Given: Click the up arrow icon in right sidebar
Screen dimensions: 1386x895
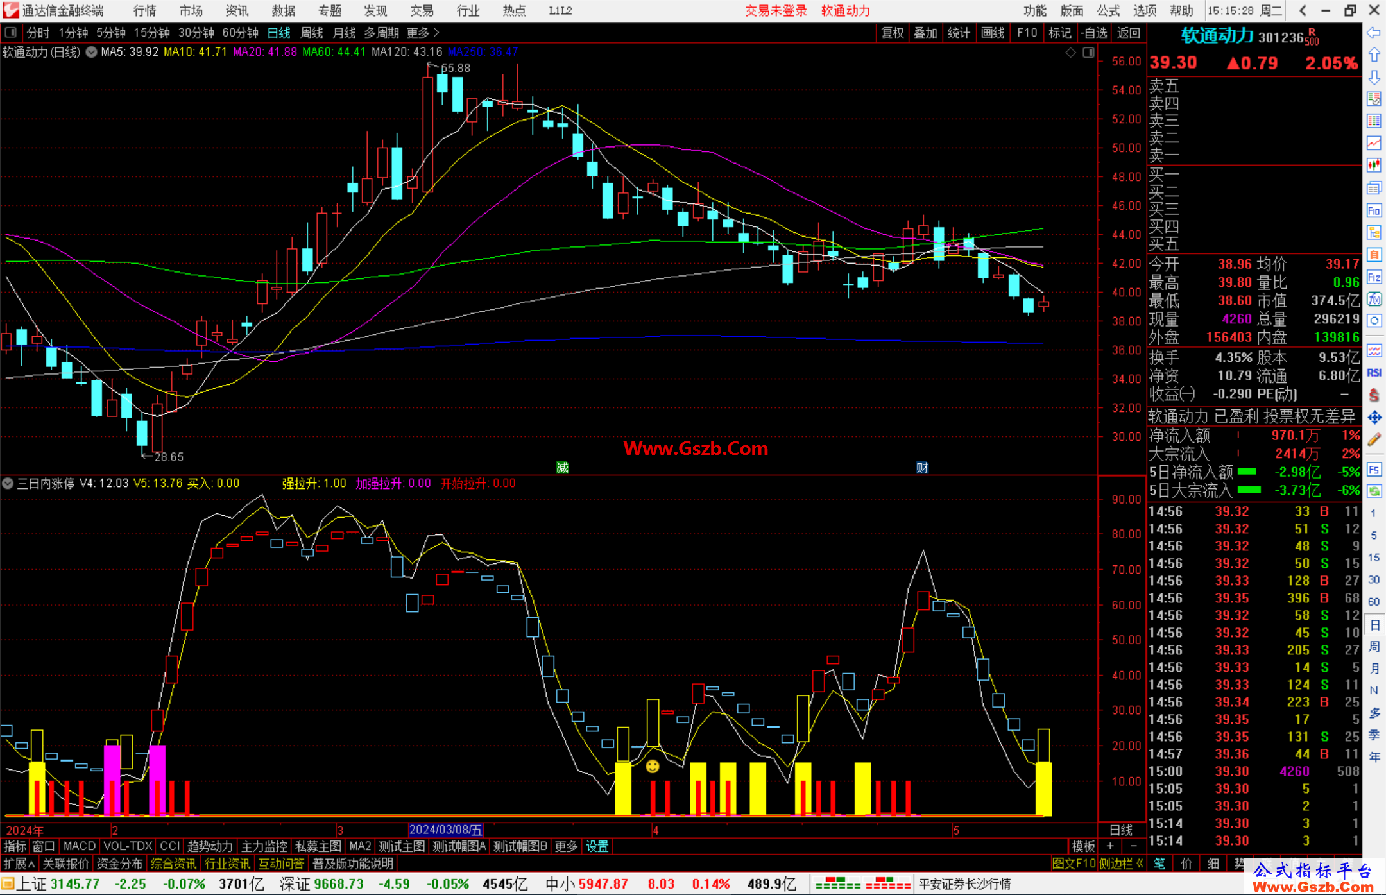Looking at the screenshot, I should pyautogui.click(x=1374, y=55).
